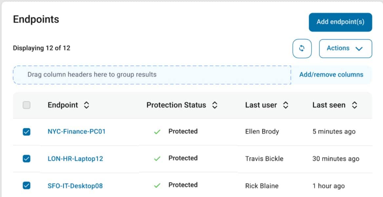Click the refresh endpoints icon
The image size is (383, 197).
(302, 48)
